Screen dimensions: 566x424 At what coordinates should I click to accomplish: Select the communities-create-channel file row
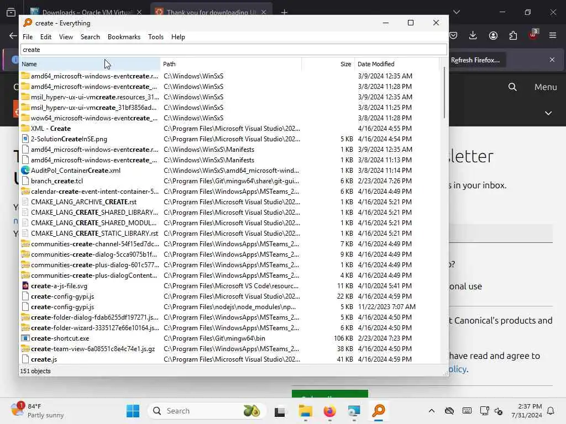(230, 243)
